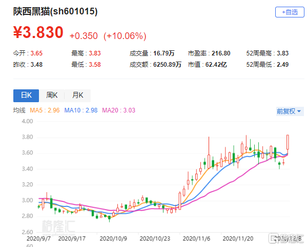Click the 今开 value 3.65

pos(36,53)
